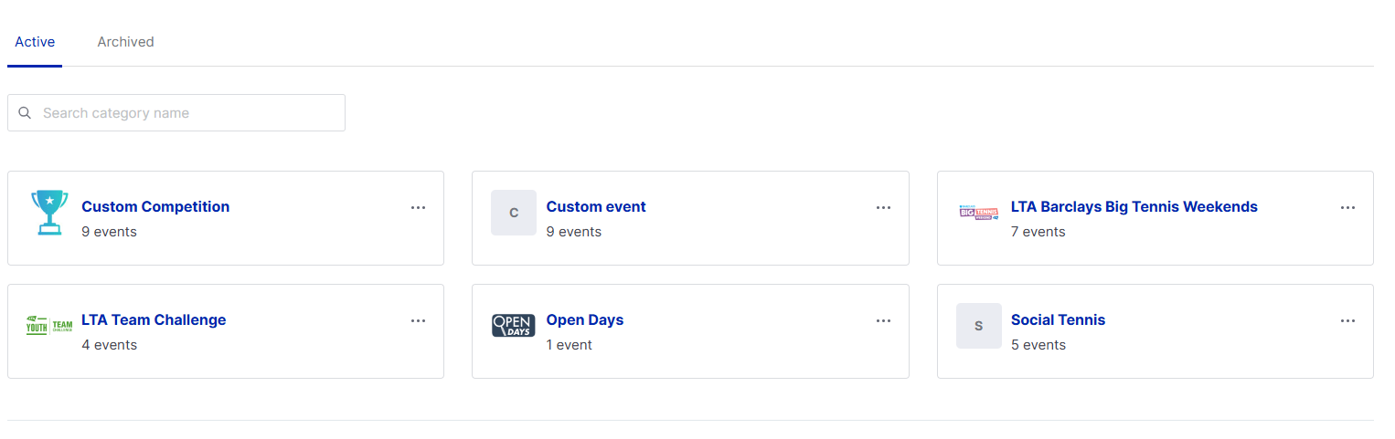The image size is (1395, 439).
Task: Go to the Open Days category
Action: point(585,320)
